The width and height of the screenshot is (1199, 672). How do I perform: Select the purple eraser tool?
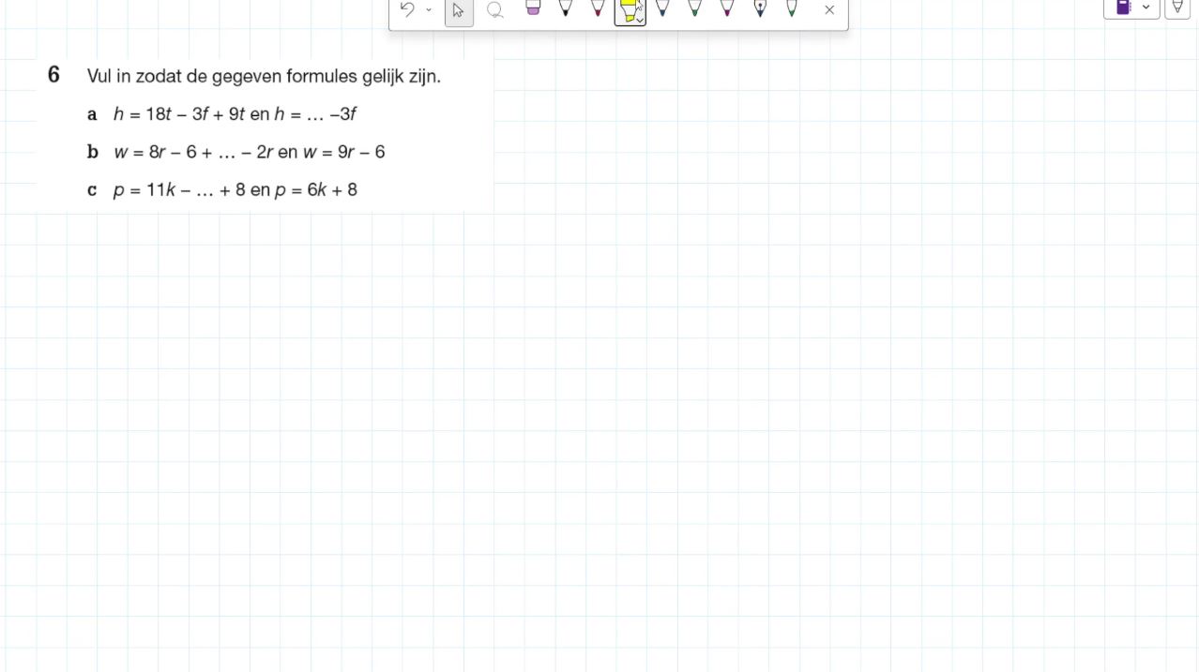pyautogui.click(x=533, y=8)
